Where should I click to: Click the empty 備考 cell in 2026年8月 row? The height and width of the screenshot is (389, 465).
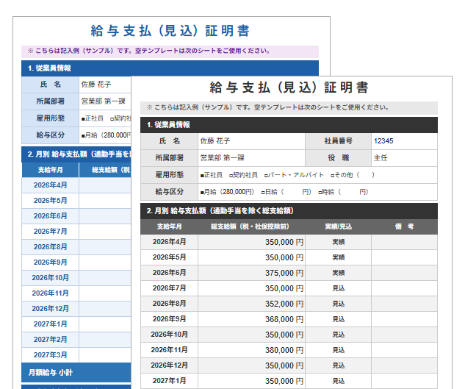(x=404, y=304)
